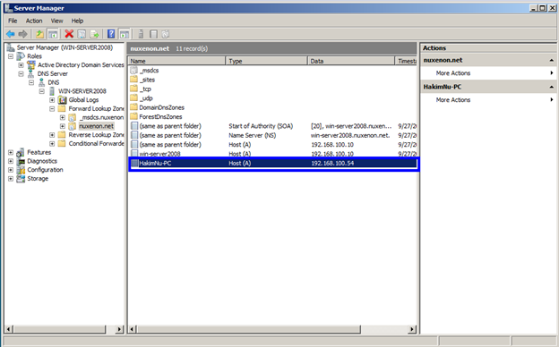
Task: Expand the Conditional Forwarders node
Action: pyautogui.click(x=52, y=144)
